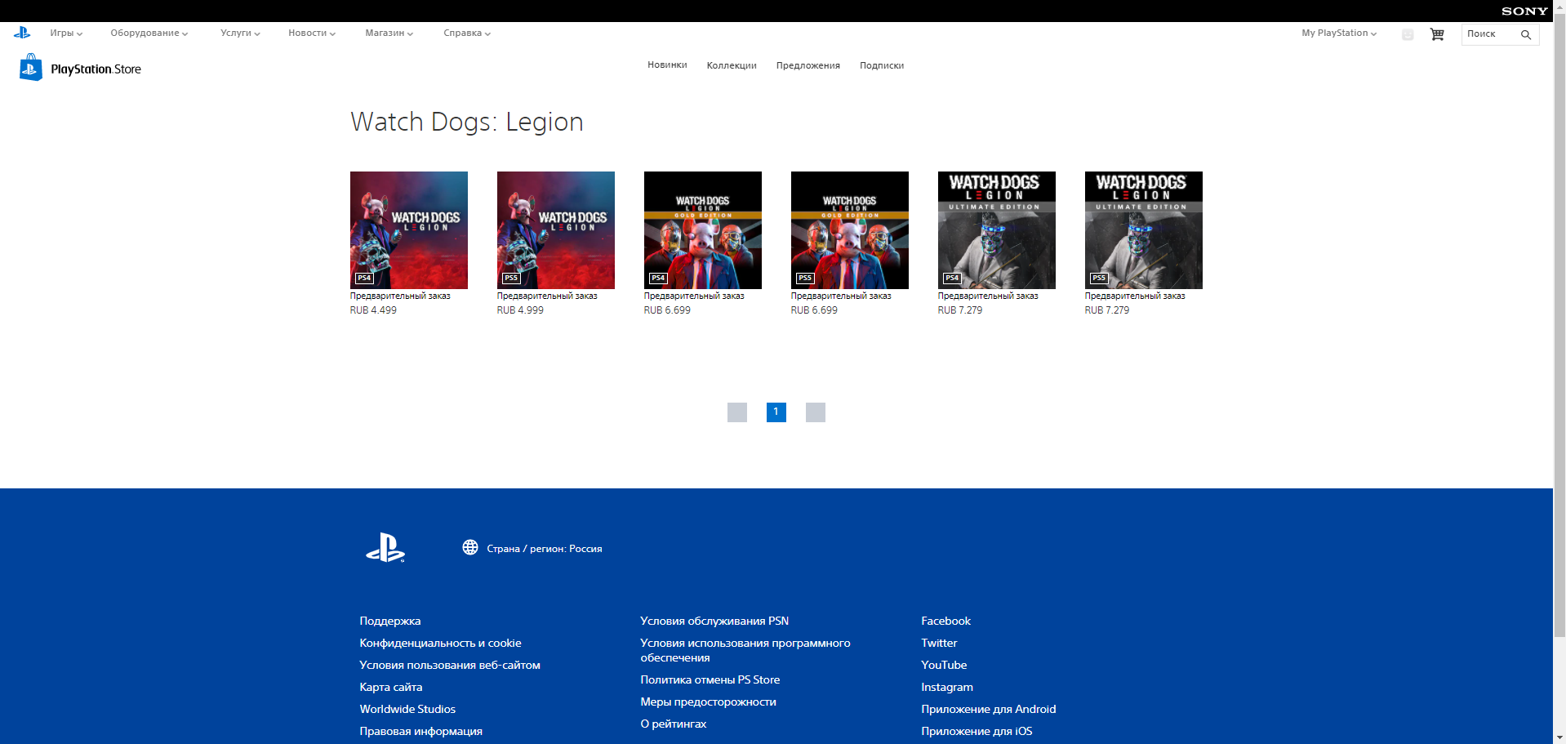Click the RUB 4.499 price text
The image size is (1566, 744).
(373, 310)
